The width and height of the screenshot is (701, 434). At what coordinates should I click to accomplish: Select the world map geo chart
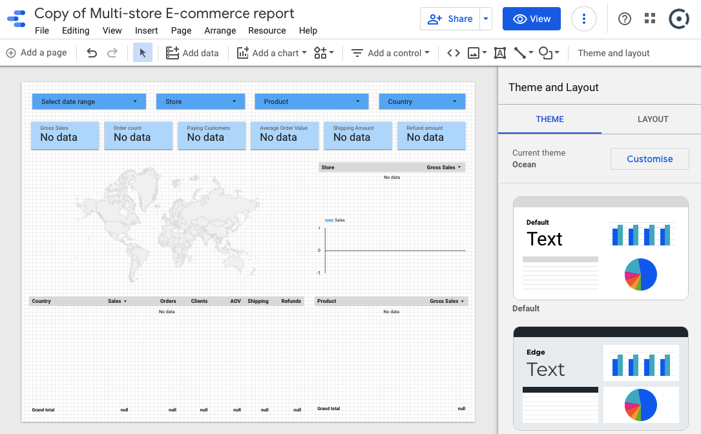tap(167, 225)
